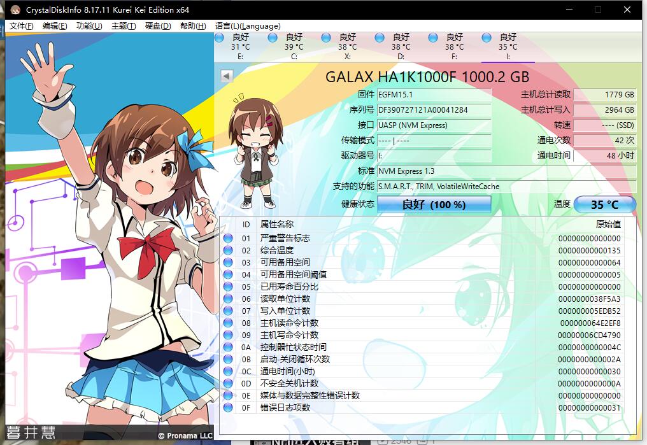Screen dimensions: 647x445
Task: Click the previous disk arrow button
Action: click(225, 76)
